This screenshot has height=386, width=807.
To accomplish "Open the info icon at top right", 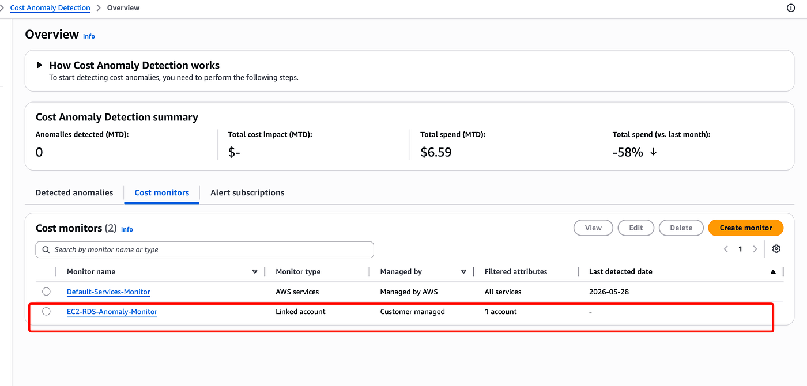I will point(791,8).
